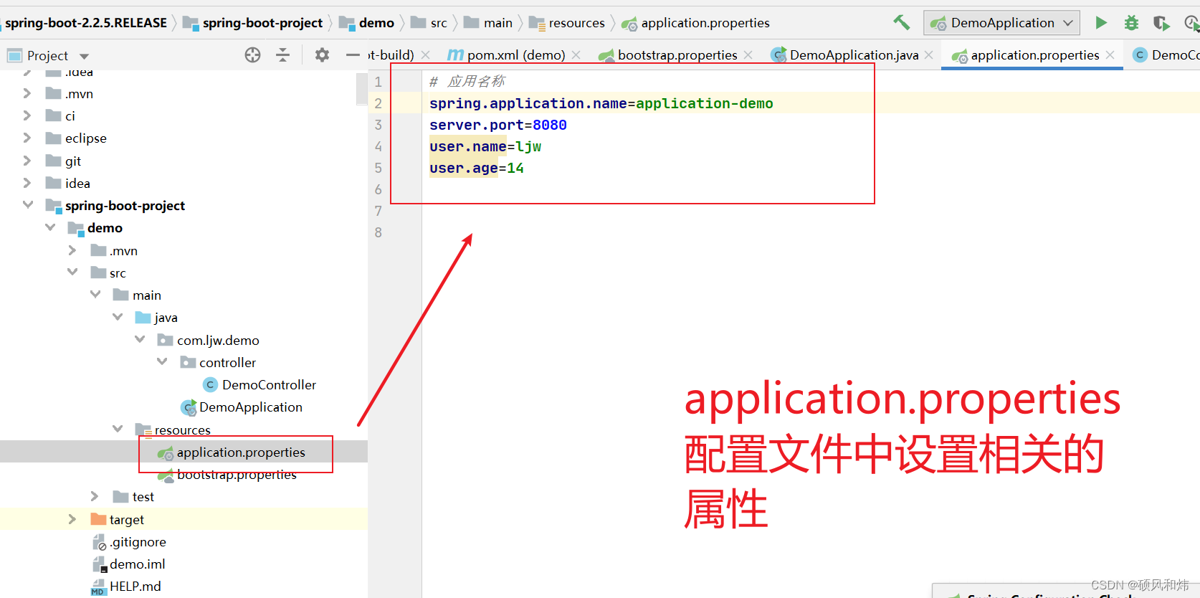Select application.properties in project tree
1200x598 pixels.
coord(241,452)
